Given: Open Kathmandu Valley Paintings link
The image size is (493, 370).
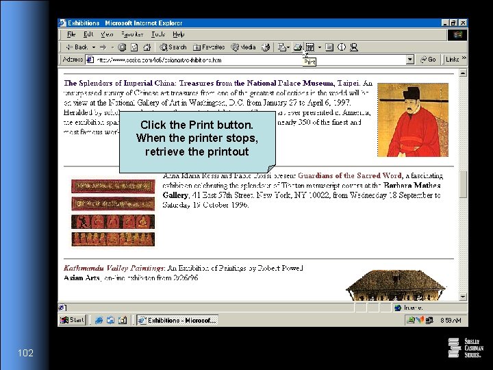Looking at the screenshot, I should [113, 268].
